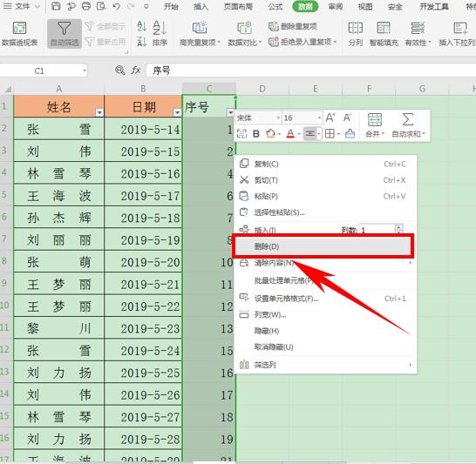The height and width of the screenshot is (464, 476).
Task: Increase font size in mini toolbar
Action: point(330,118)
